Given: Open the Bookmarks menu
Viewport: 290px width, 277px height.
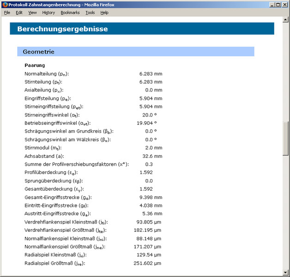Looking at the screenshot, I should (70, 12).
